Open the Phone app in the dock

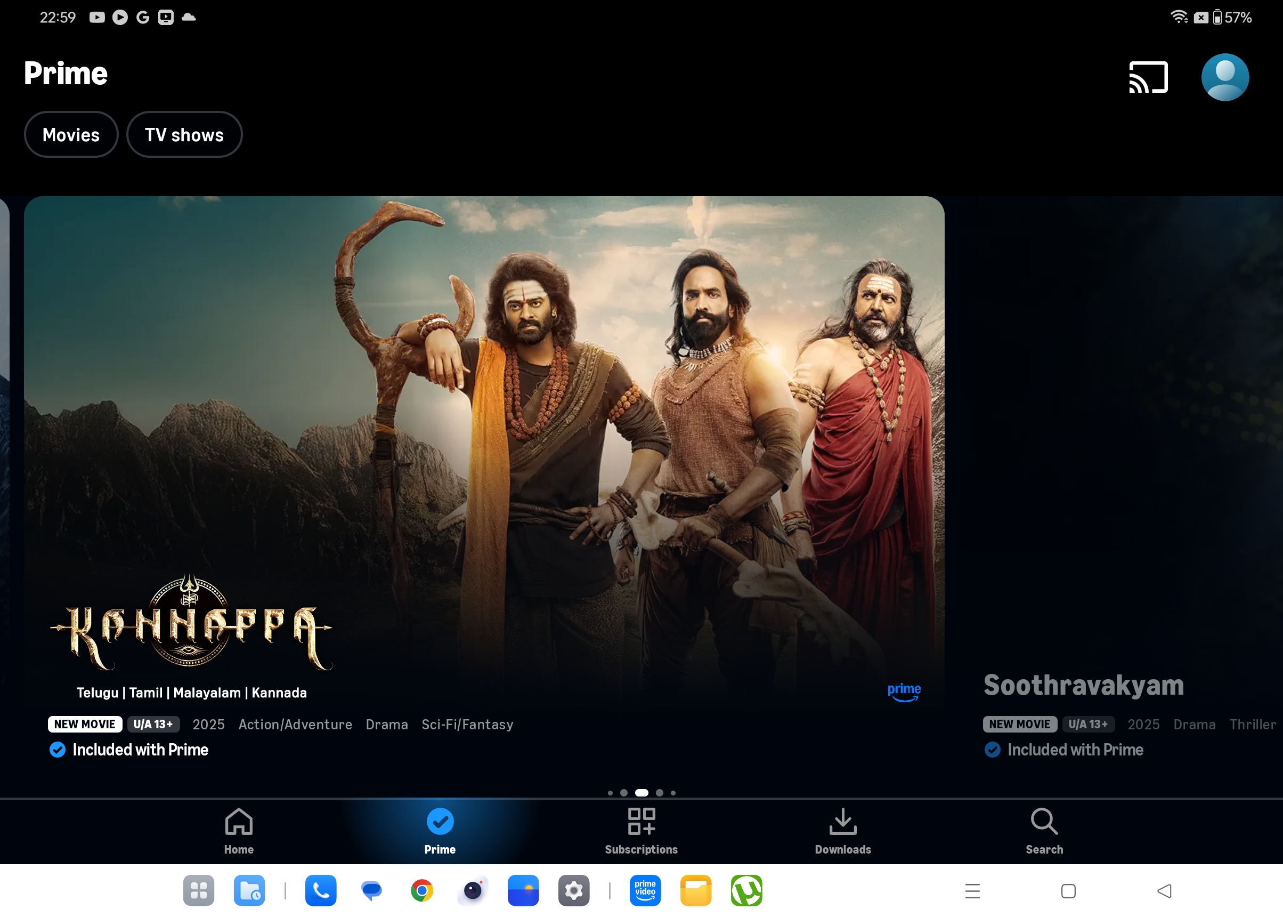(x=320, y=890)
